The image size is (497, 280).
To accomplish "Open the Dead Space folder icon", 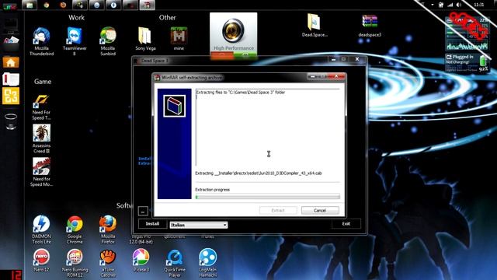I will 314,26.
